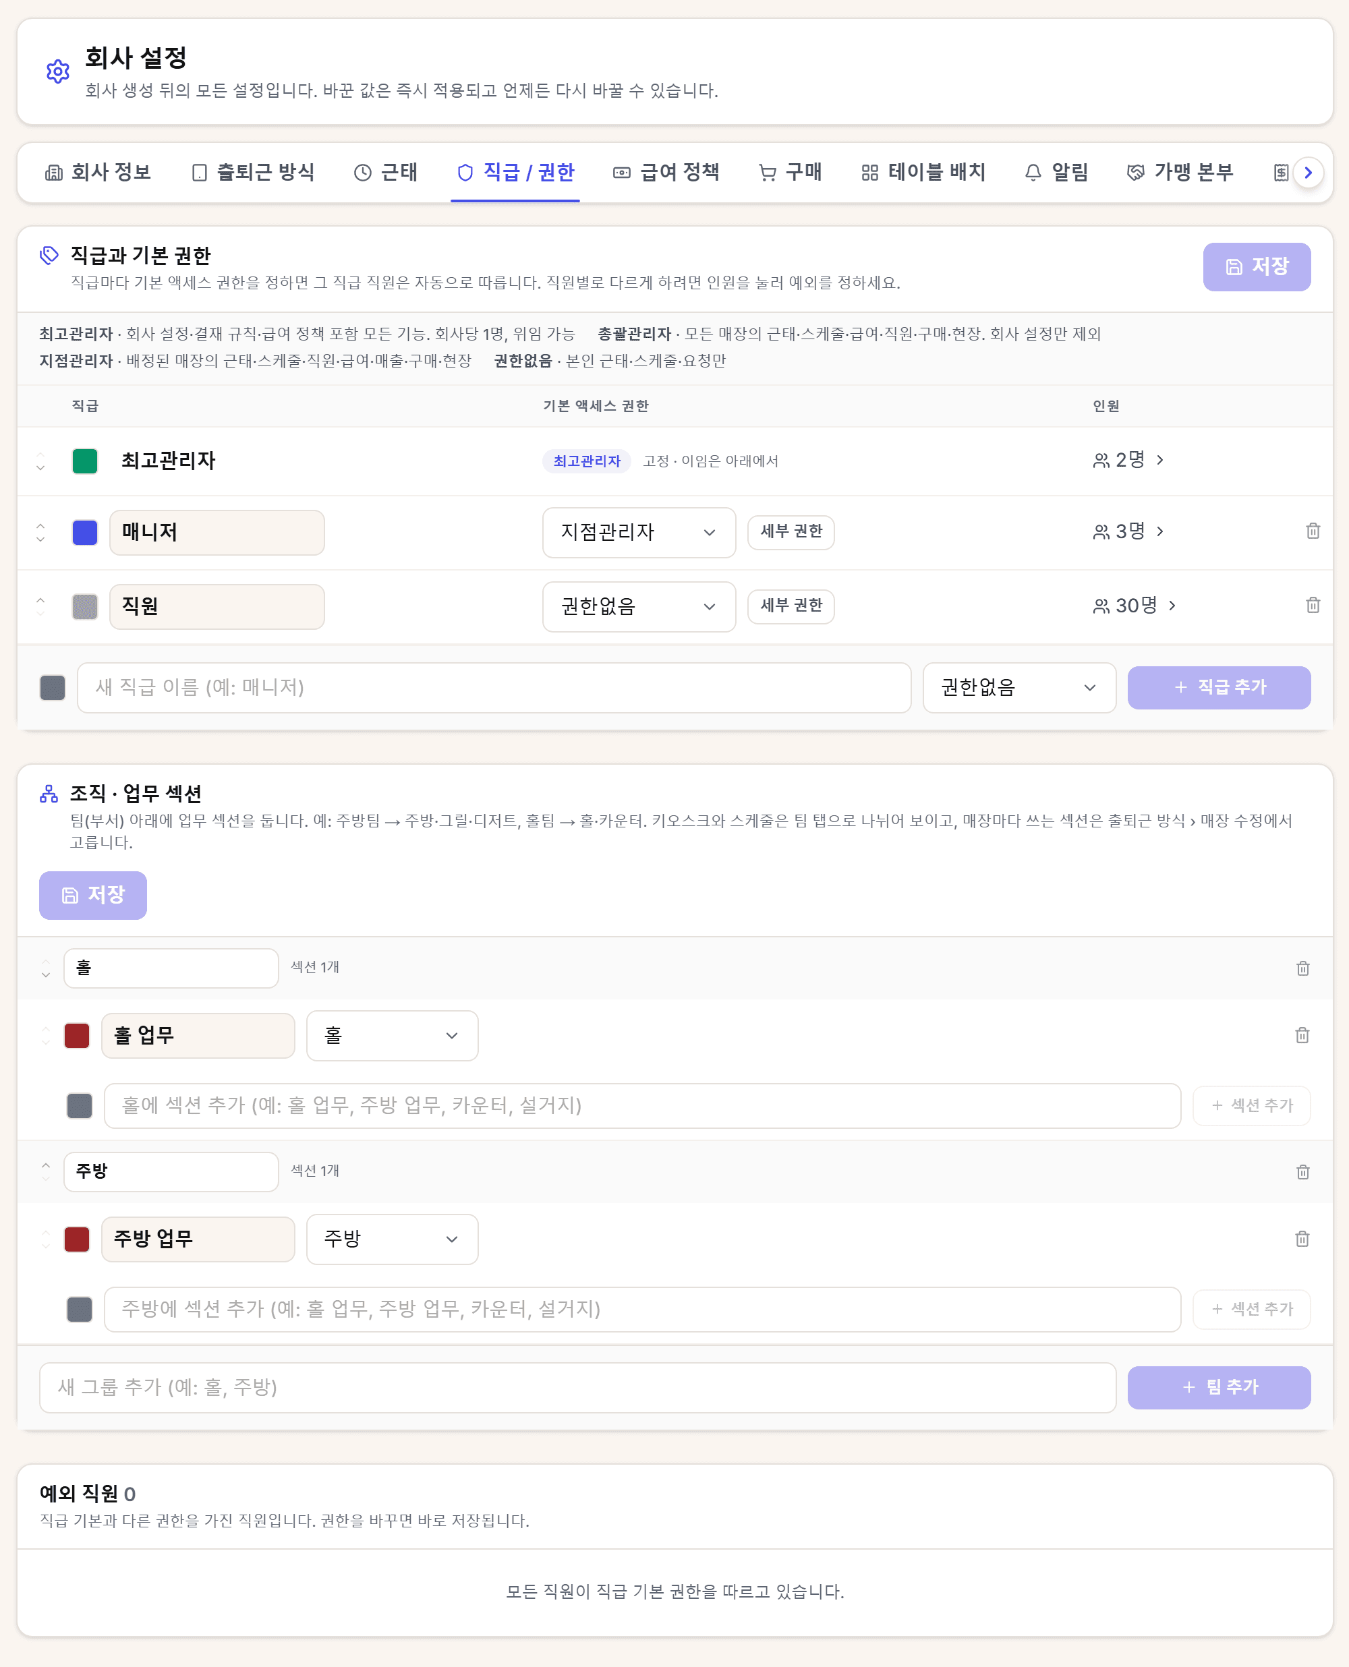Open the 알림 tab
Image resolution: width=1349 pixels, height=1667 pixels.
(1057, 172)
